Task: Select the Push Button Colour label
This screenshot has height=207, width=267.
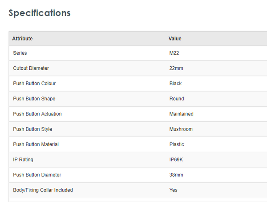Action: (35, 84)
